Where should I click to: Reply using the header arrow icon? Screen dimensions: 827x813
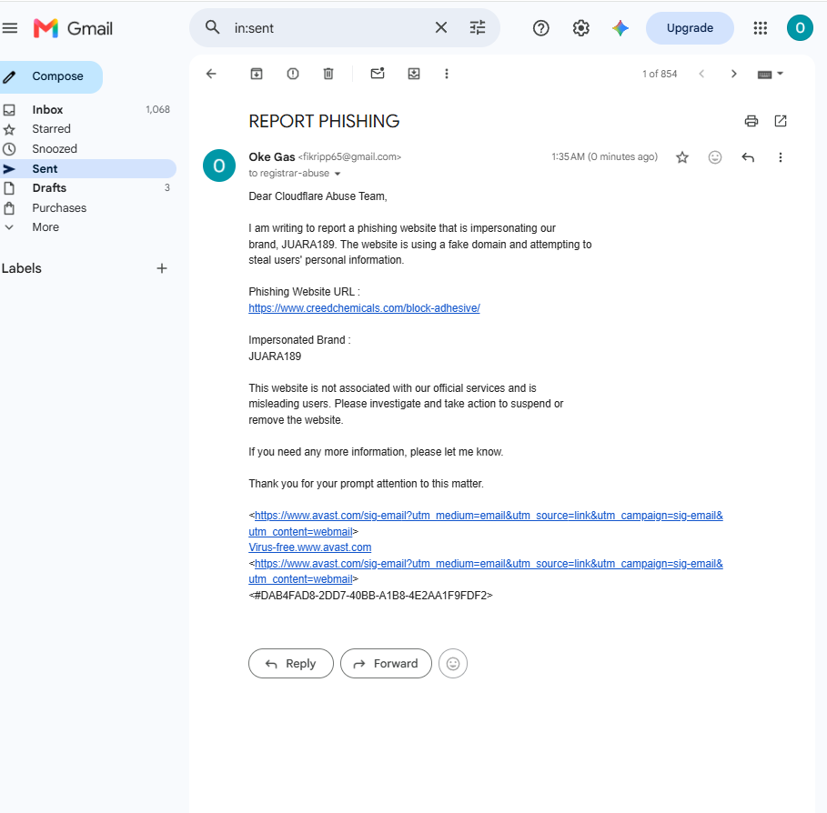click(x=748, y=157)
